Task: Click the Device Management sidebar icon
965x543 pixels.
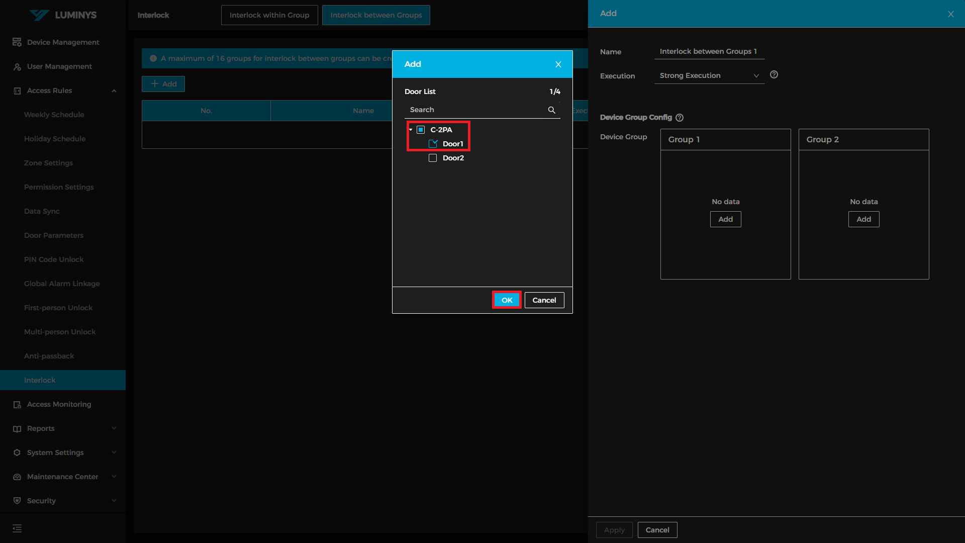Action: (x=17, y=42)
